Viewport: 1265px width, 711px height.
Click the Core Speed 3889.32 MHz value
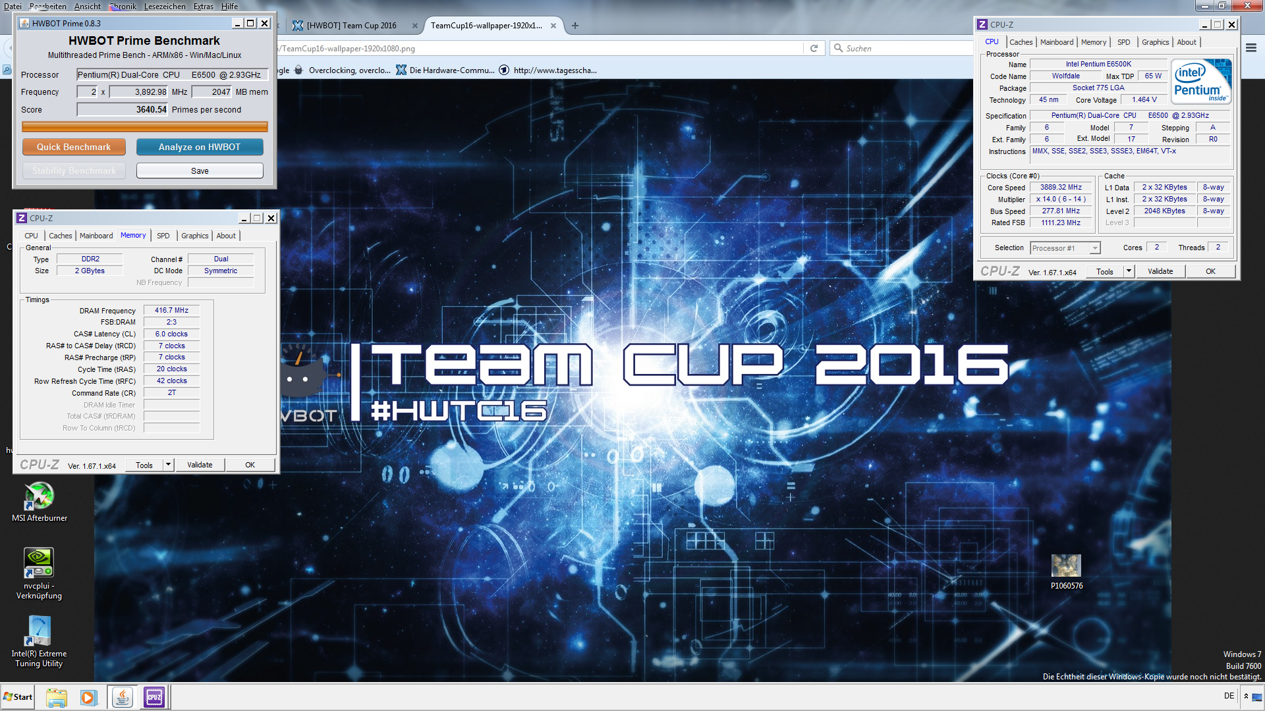pos(1061,187)
